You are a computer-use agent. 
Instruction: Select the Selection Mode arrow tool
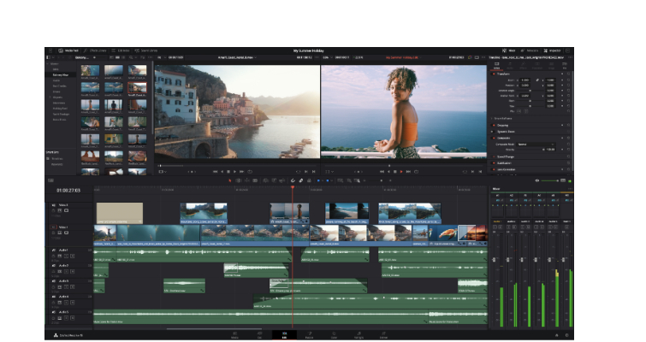(230, 180)
